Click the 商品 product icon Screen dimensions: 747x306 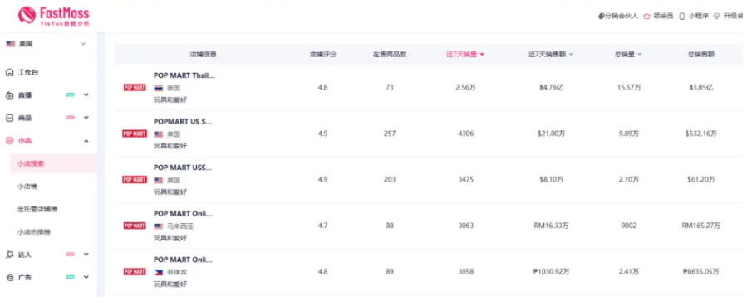point(9,118)
